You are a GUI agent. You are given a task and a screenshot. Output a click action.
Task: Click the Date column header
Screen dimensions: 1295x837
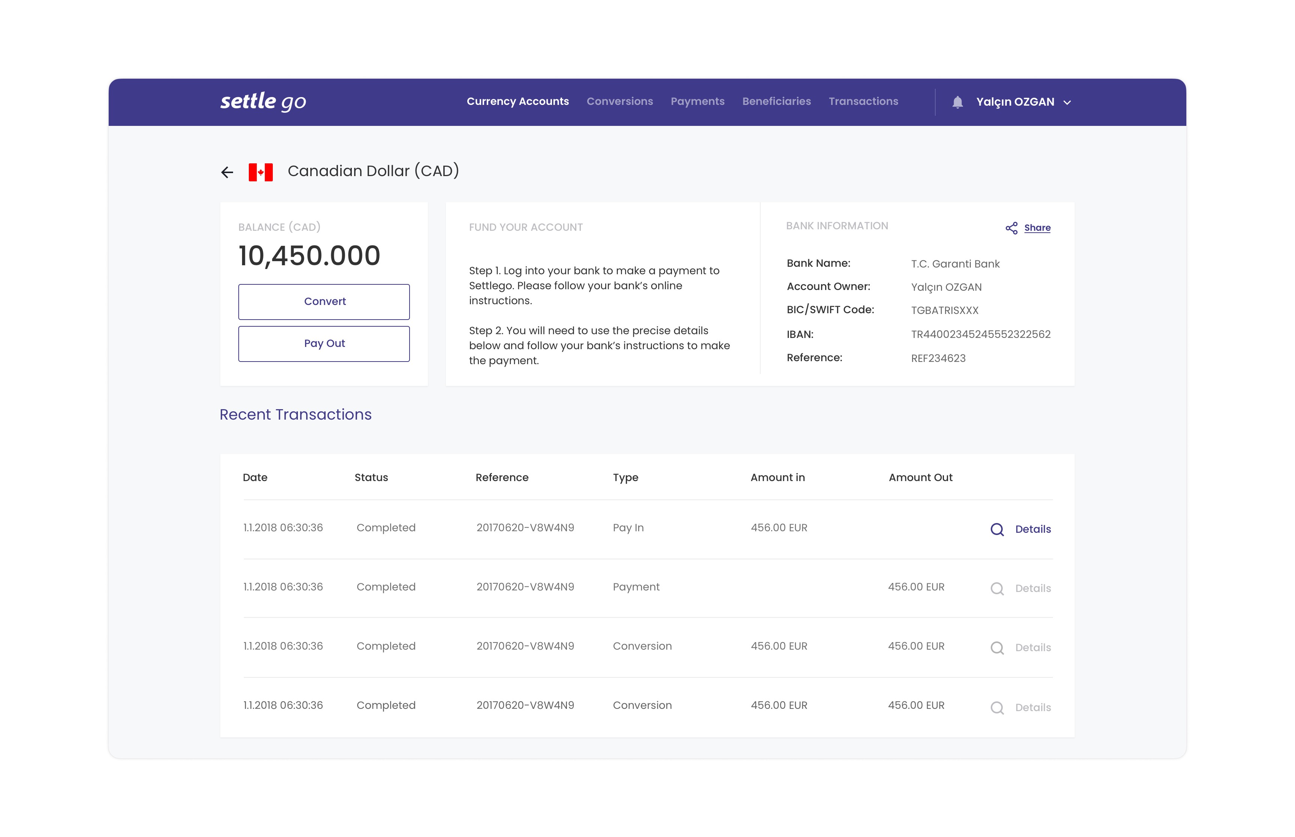[x=255, y=478]
